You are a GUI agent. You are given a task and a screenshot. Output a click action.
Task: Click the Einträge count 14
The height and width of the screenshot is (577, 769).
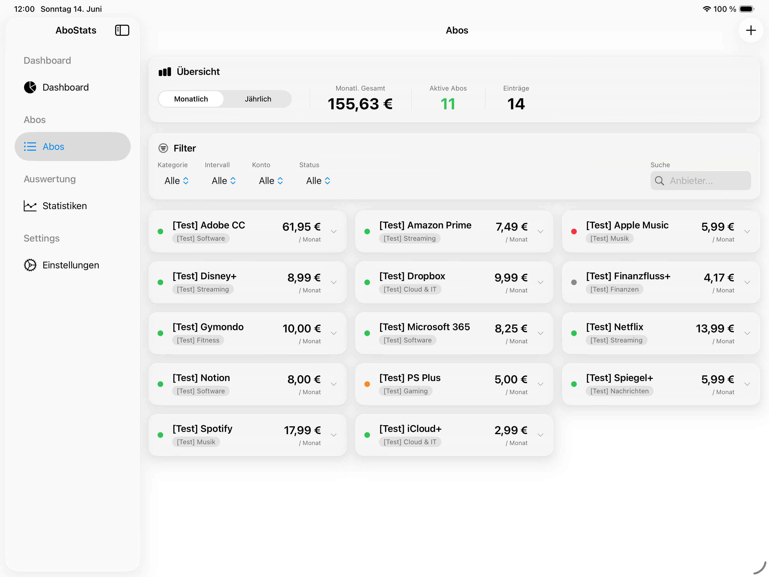click(x=516, y=104)
